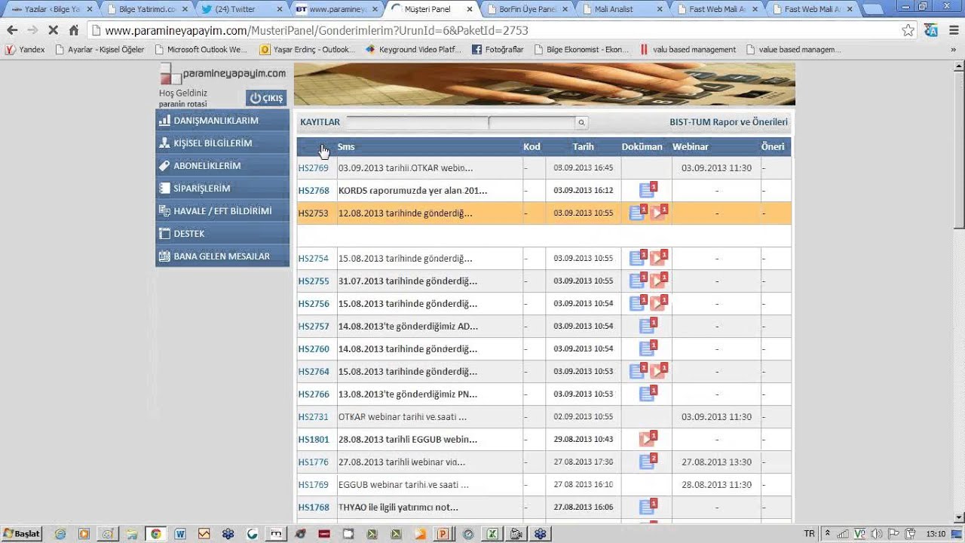Screen dimensions: 965x543
Task: Open the document icon in row HS2760
Action: tap(648, 348)
